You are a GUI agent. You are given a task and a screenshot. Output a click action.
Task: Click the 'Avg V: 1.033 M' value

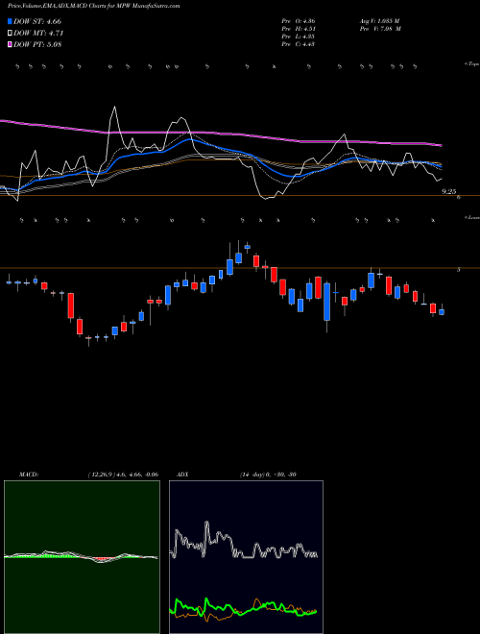click(380, 21)
